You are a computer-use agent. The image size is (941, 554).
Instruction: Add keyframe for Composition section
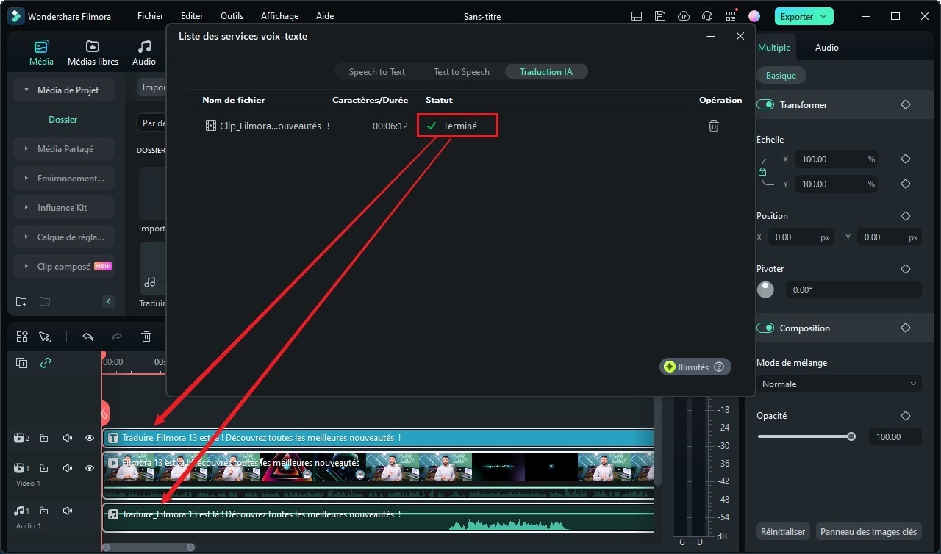tap(906, 328)
